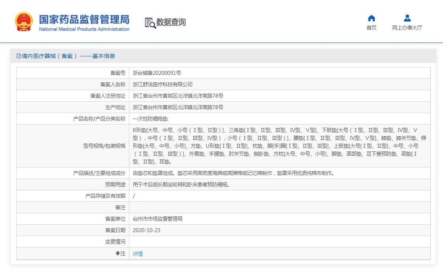The height and width of the screenshot is (268, 443).
Task: Click the 境内医疗器械（备案）——基本信息 heading
Action: pos(68,56)
